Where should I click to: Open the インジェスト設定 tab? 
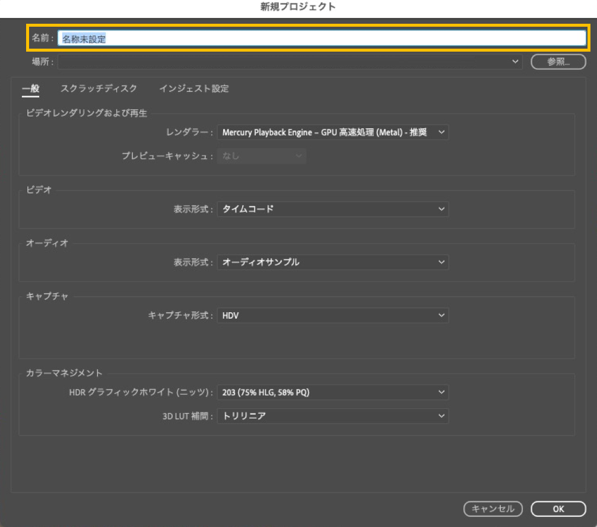194,88
